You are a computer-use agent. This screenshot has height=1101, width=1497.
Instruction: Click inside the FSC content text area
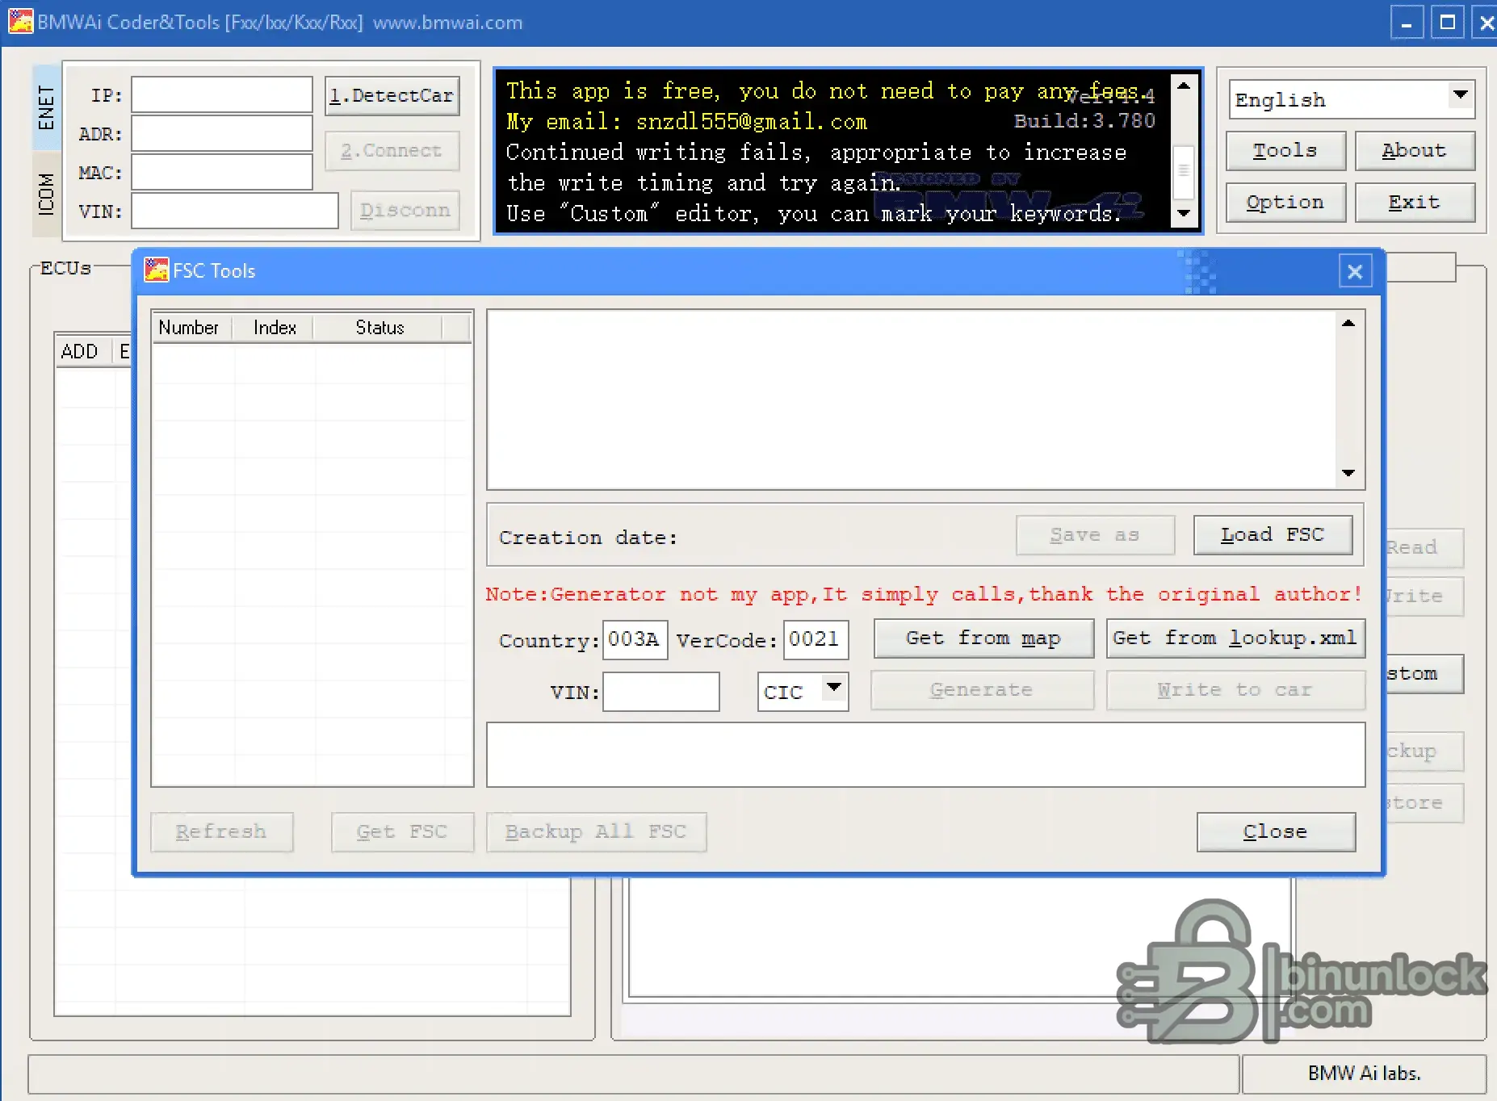click(x=912, y=400)
